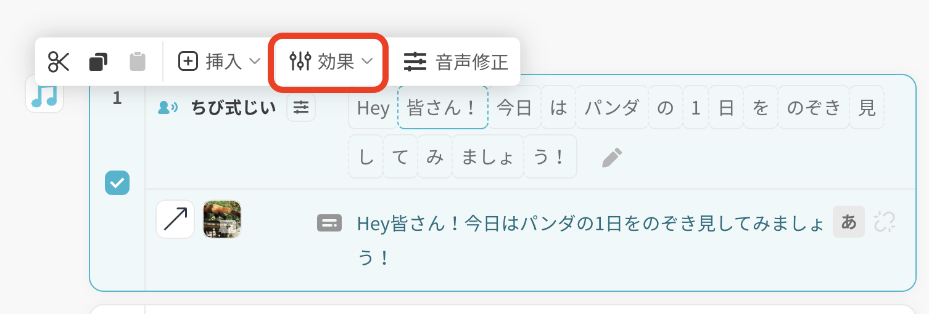
Task: Click the pencil edit text icon
Action: 612,158
